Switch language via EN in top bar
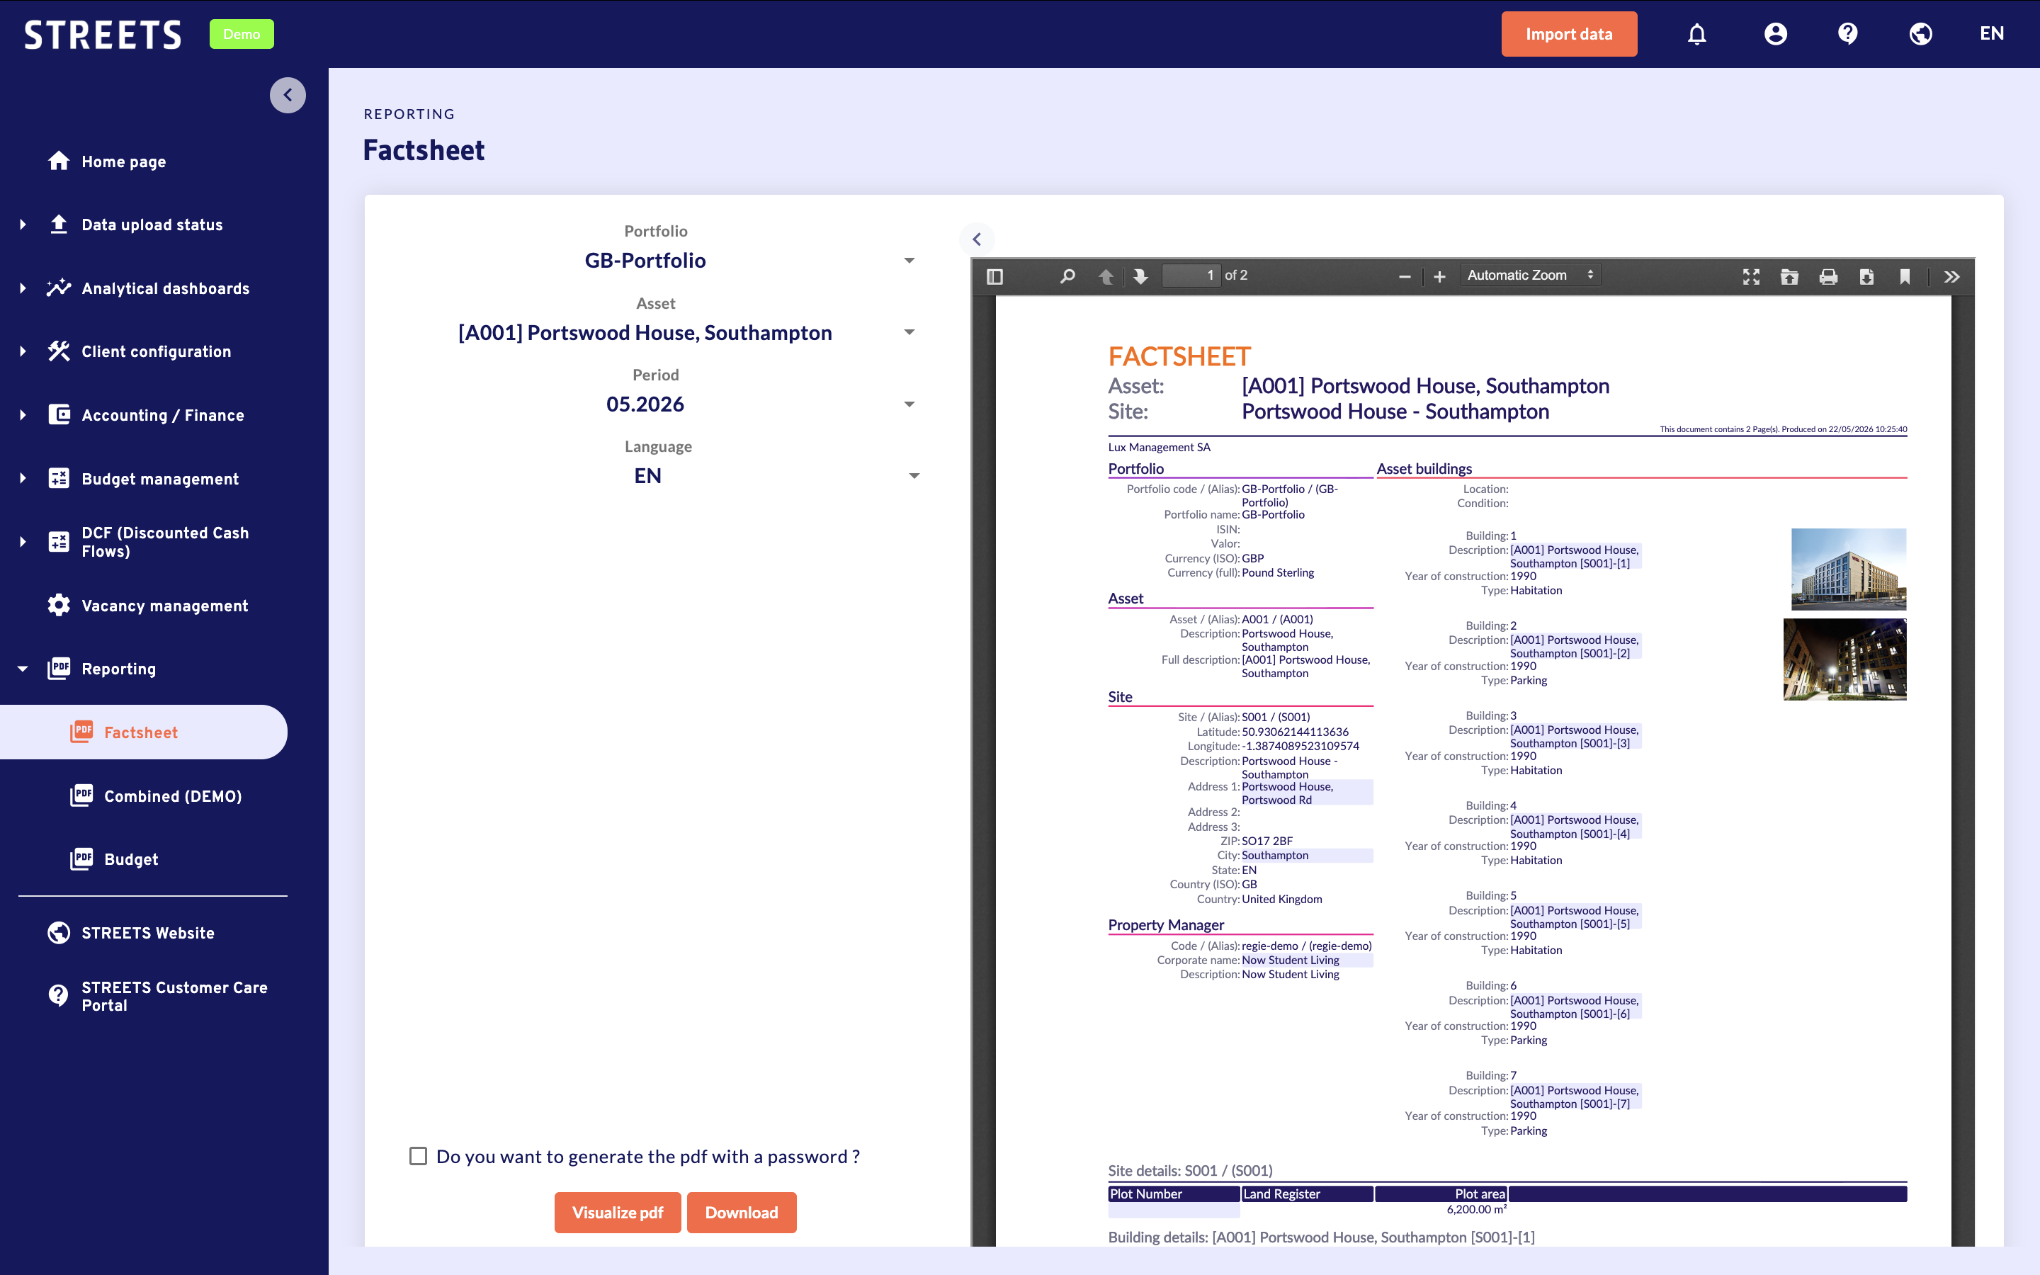The height and width of the screenshot is (1275, 2040). (x=1991, y=34)
